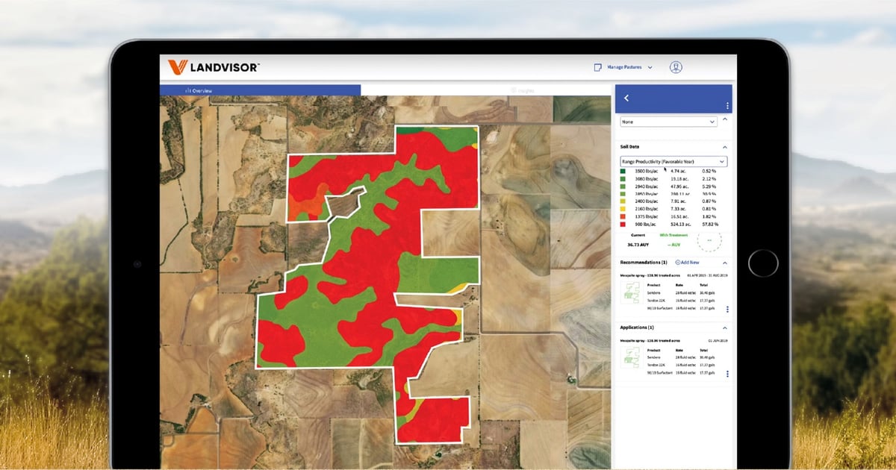Image resolution: width=896 pixels, height=470 pixels.
Task: Click the 2400 lbs/ac legend row label
Action: [646, 201]
